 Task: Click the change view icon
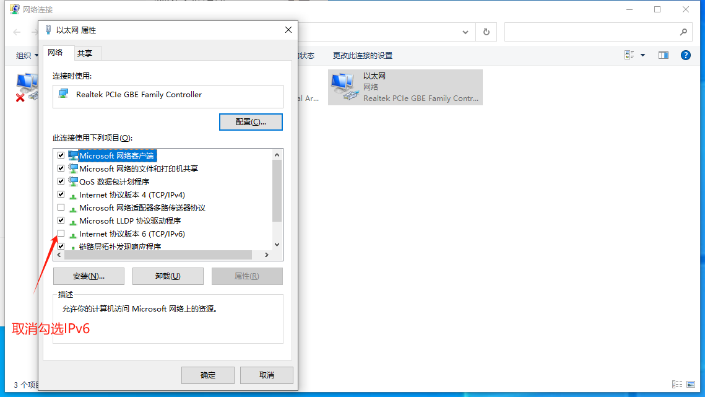point(629,55)
